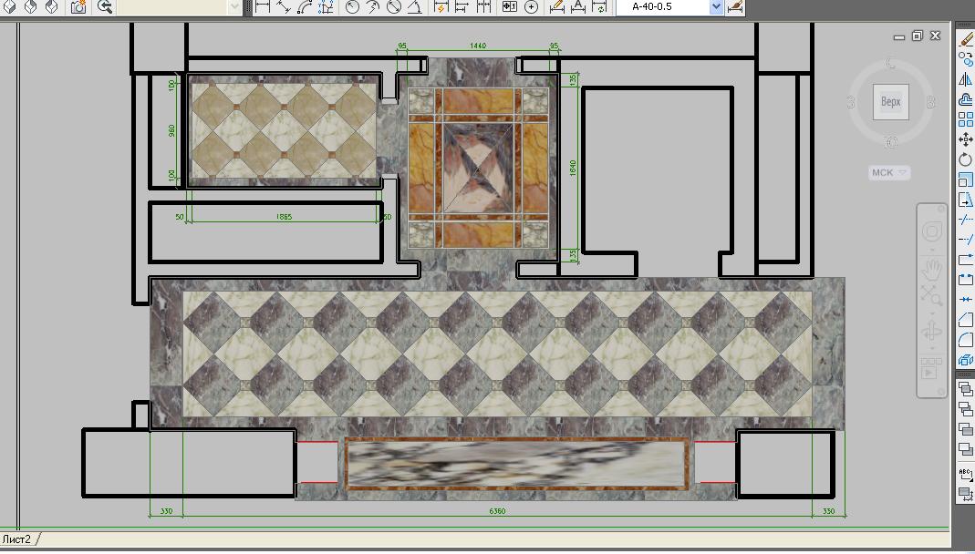
Task: Click the 1440 dimension text at top
Action: point(478,46)
